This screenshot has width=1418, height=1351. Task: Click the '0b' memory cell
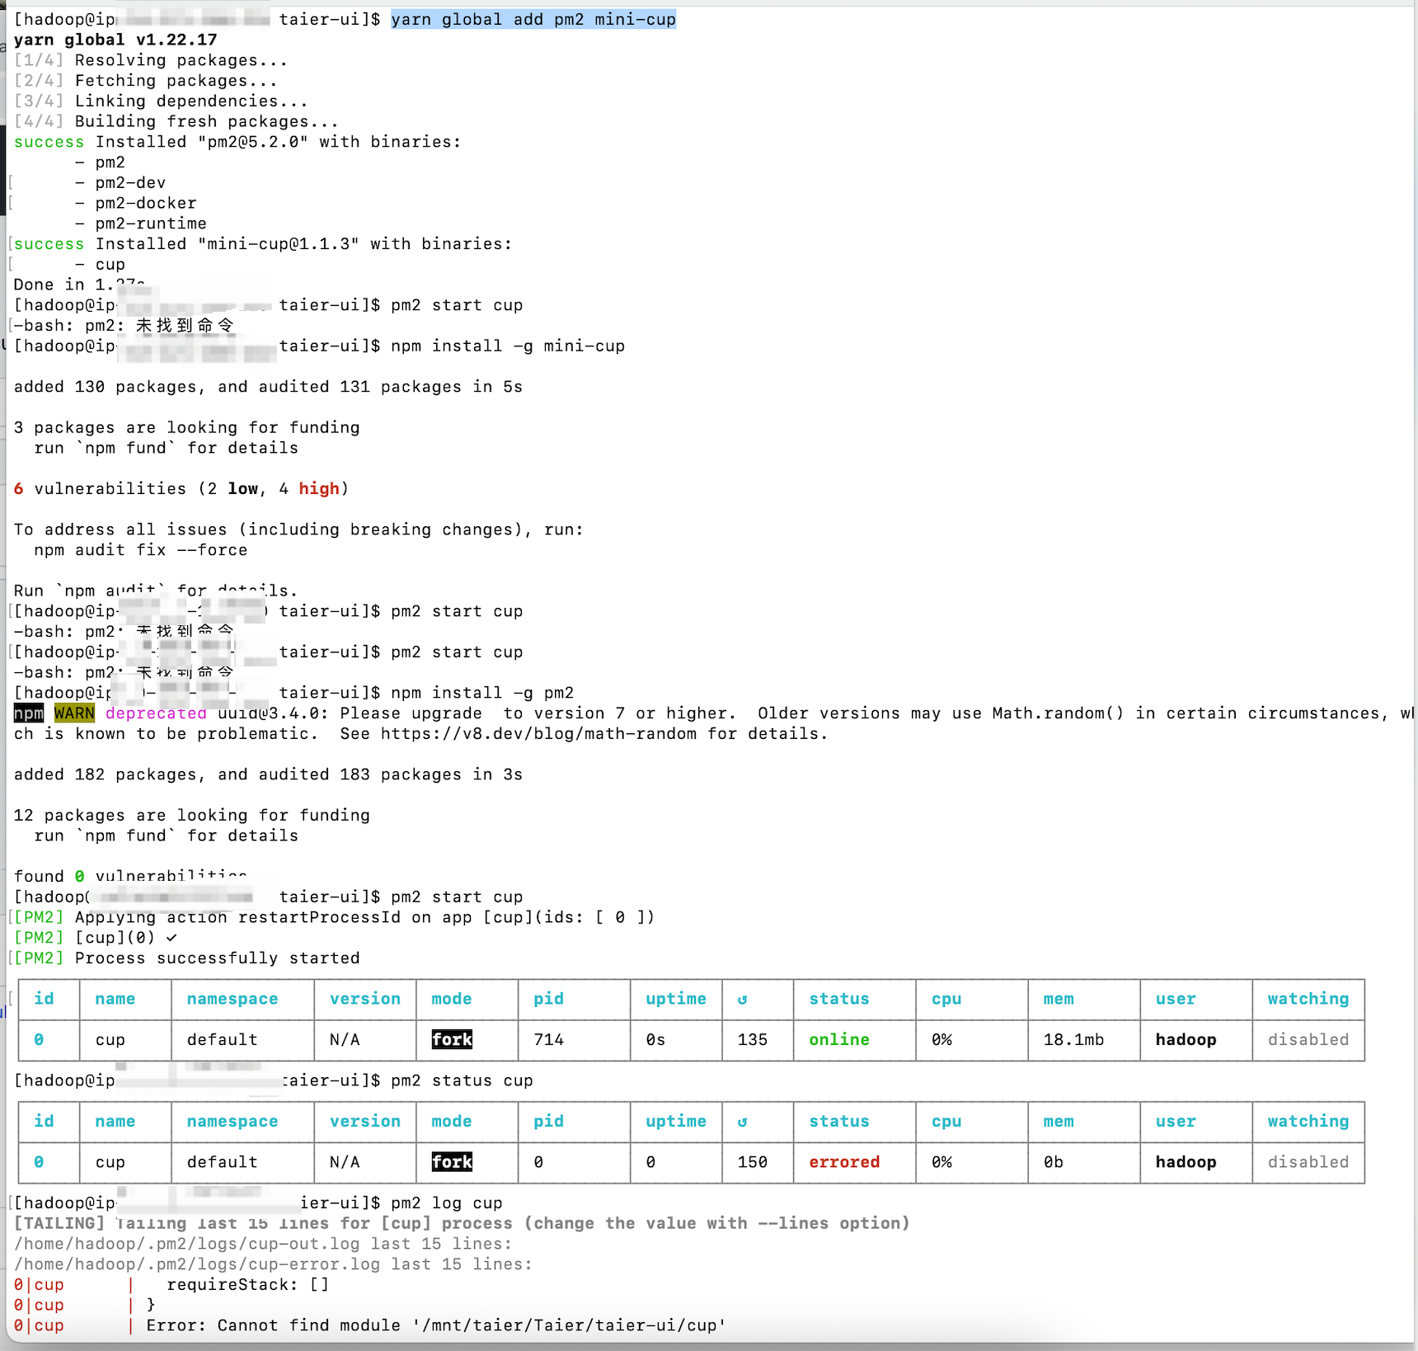pyautogui.click(x=1054, y=1162)
